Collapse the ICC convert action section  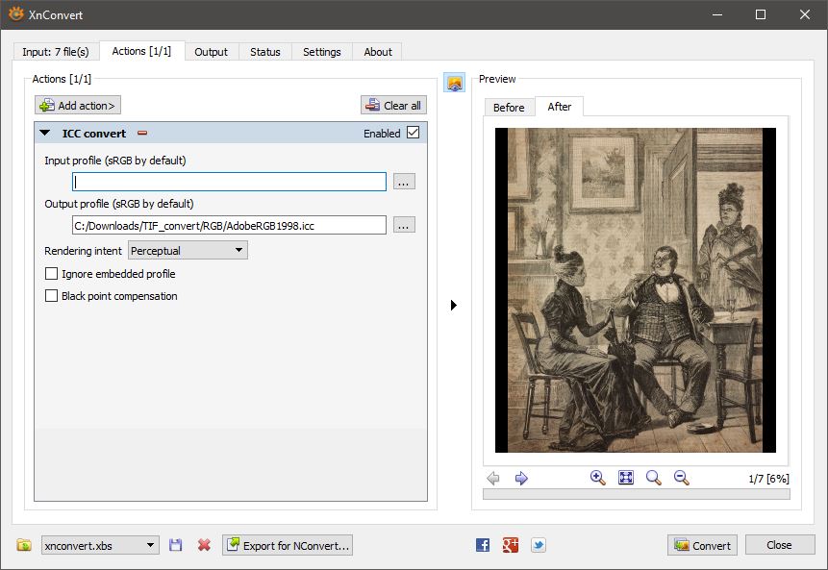(45, 134)
